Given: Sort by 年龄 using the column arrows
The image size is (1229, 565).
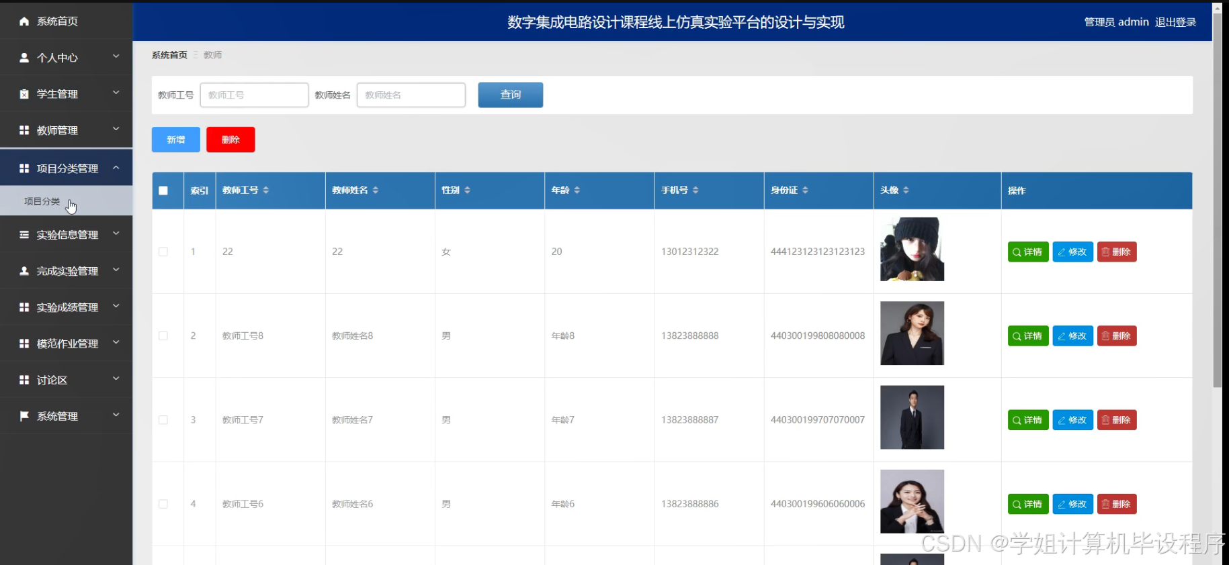Looking at the screenshot, I should [x=577, y=191].
